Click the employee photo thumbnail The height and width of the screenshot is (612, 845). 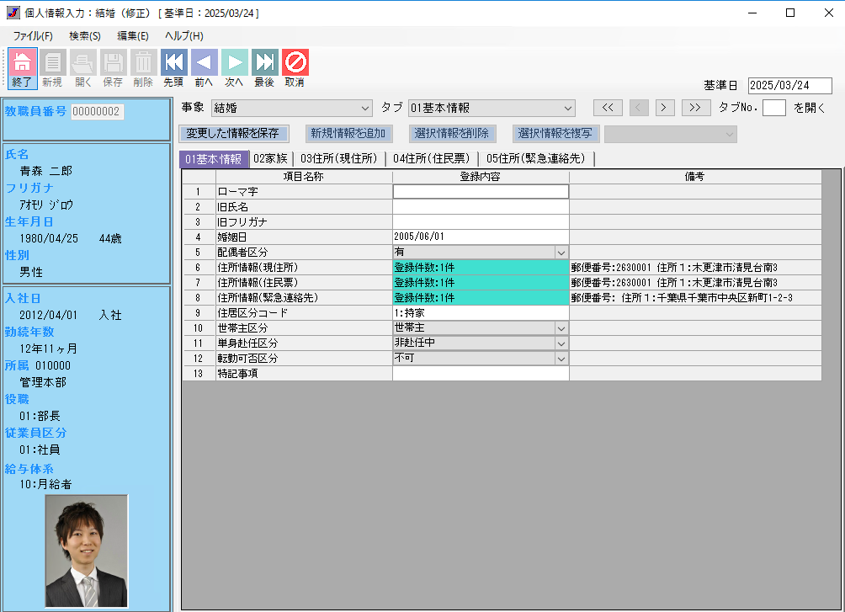(x=86, y=551)
